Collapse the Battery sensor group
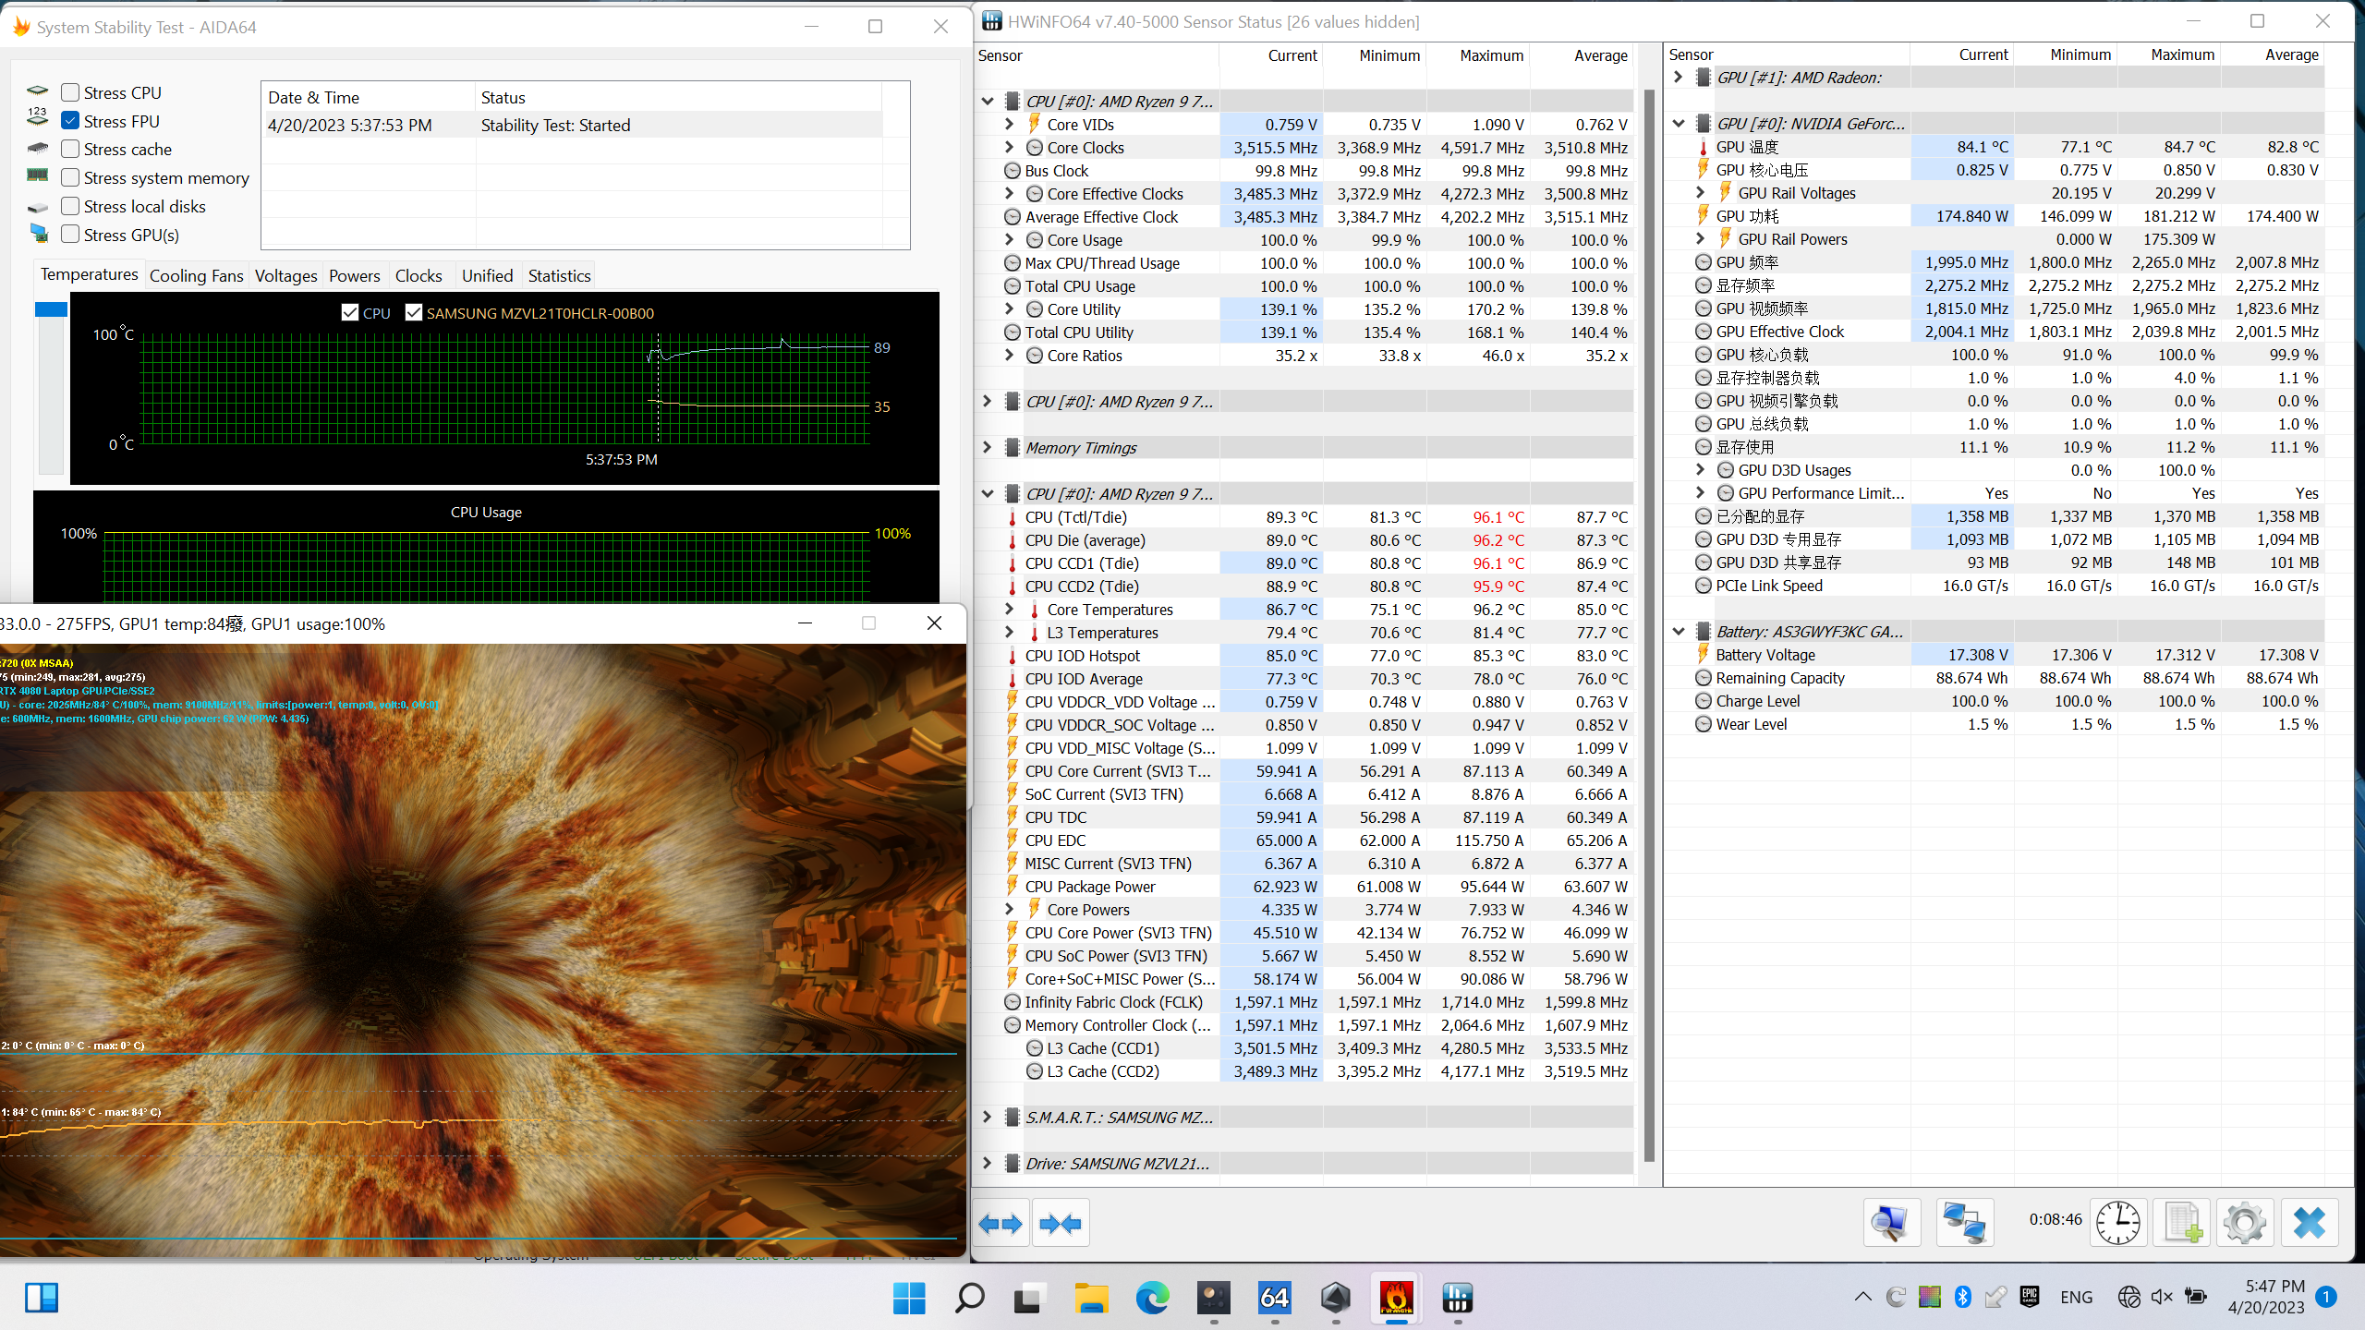 [x=1679, y=632]
